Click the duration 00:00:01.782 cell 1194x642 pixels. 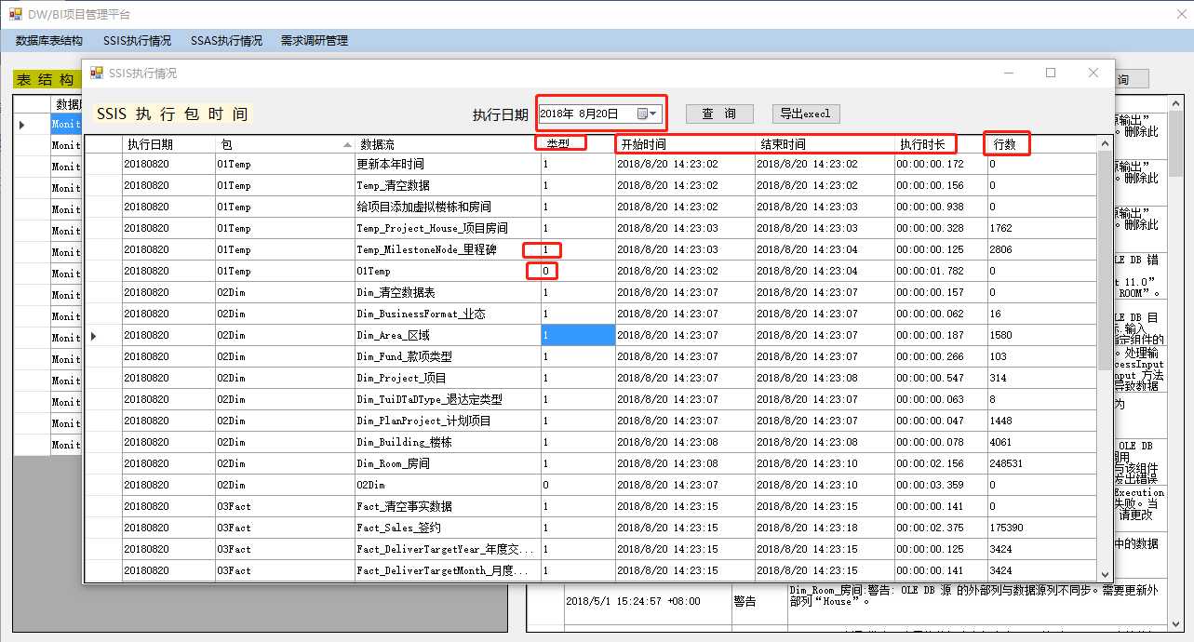coord(941,271)
